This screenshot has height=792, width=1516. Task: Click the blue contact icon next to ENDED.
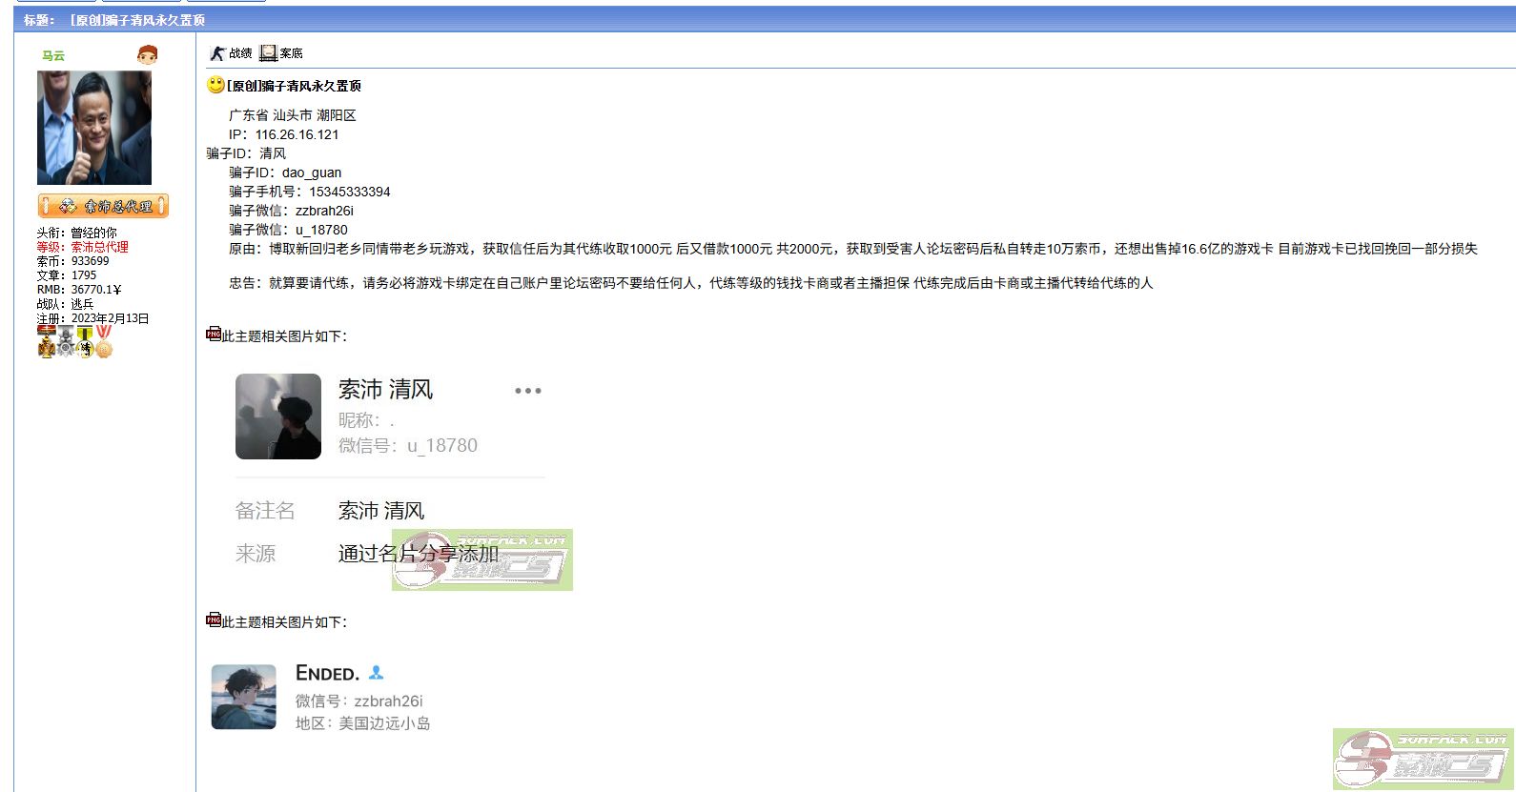click(376, 673)
